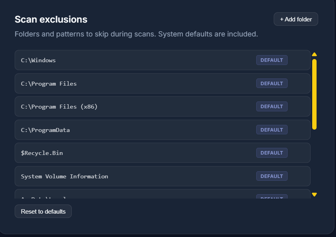
Task: Click the DEFAULT badge next to C:\ProgramData
Action: (272, 130)
